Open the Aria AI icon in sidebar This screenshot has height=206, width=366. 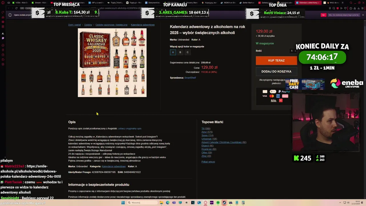tap(3, 33)
